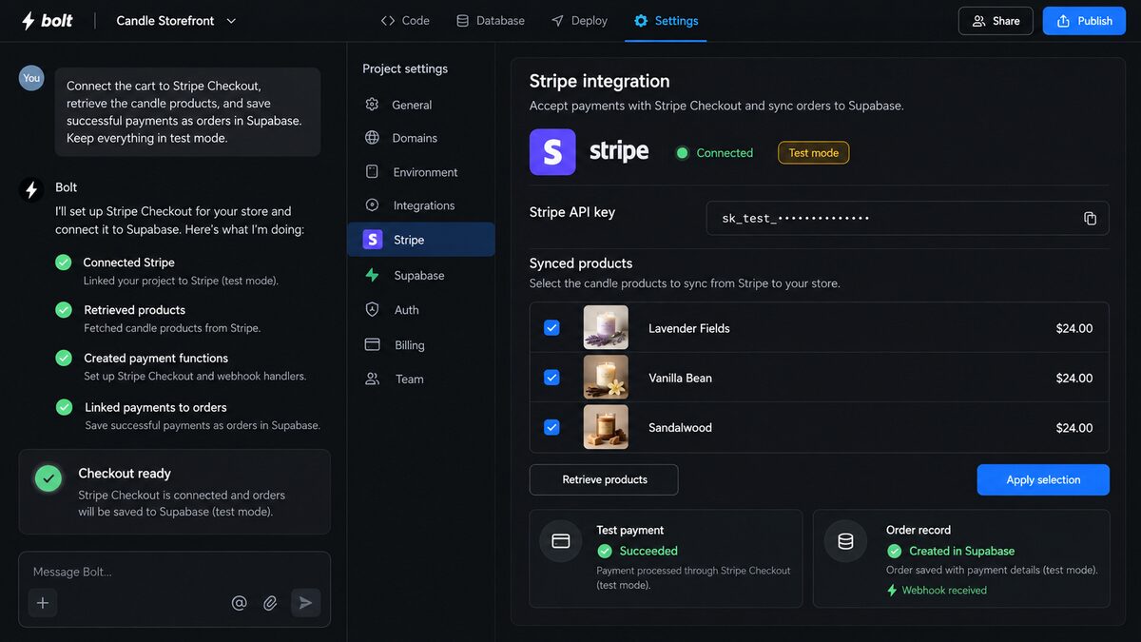Click the Domains globe icon
1141x642 pixels.
373,138
